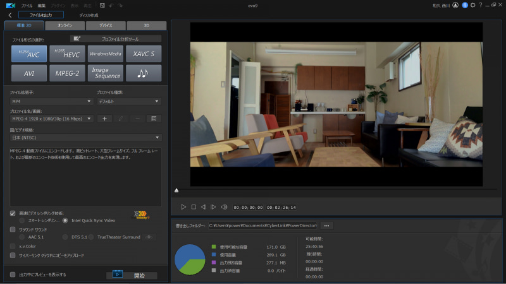Select the MPEG-2 format
Image resolution: width=506 pixels, height=284 pixels.
tap(67, 73)
